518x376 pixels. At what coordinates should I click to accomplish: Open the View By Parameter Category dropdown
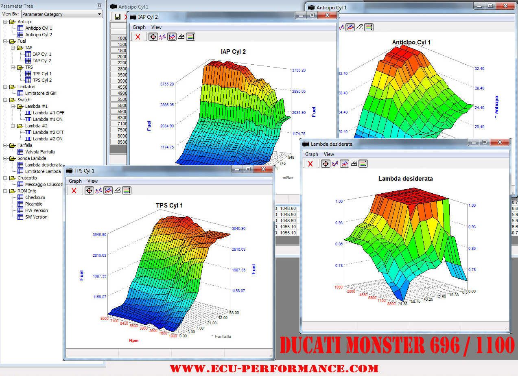[x=62, y=14]
